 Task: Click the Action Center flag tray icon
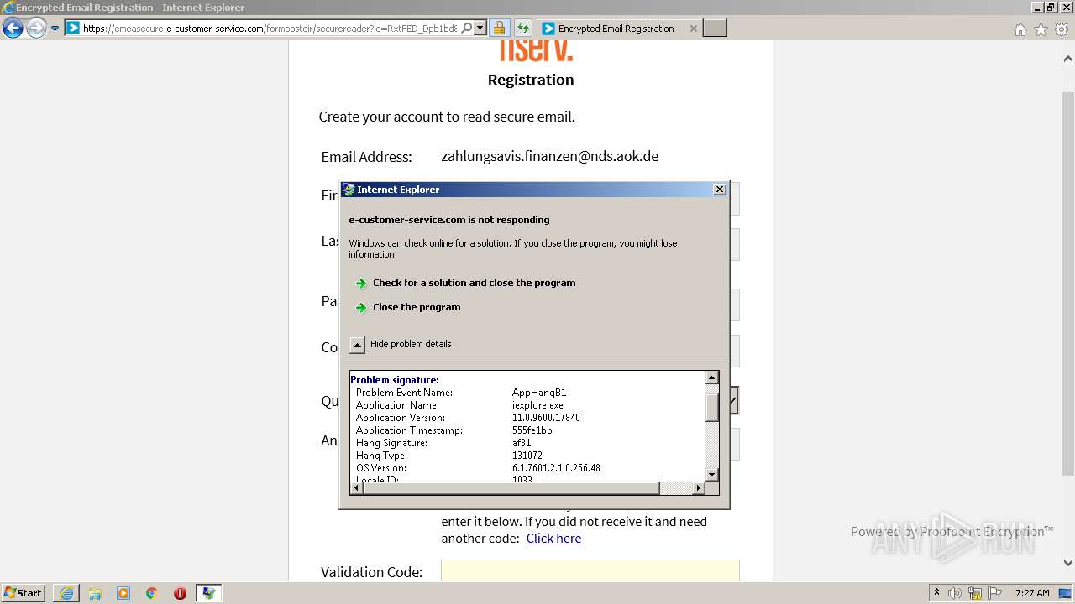tap(995, 593)
